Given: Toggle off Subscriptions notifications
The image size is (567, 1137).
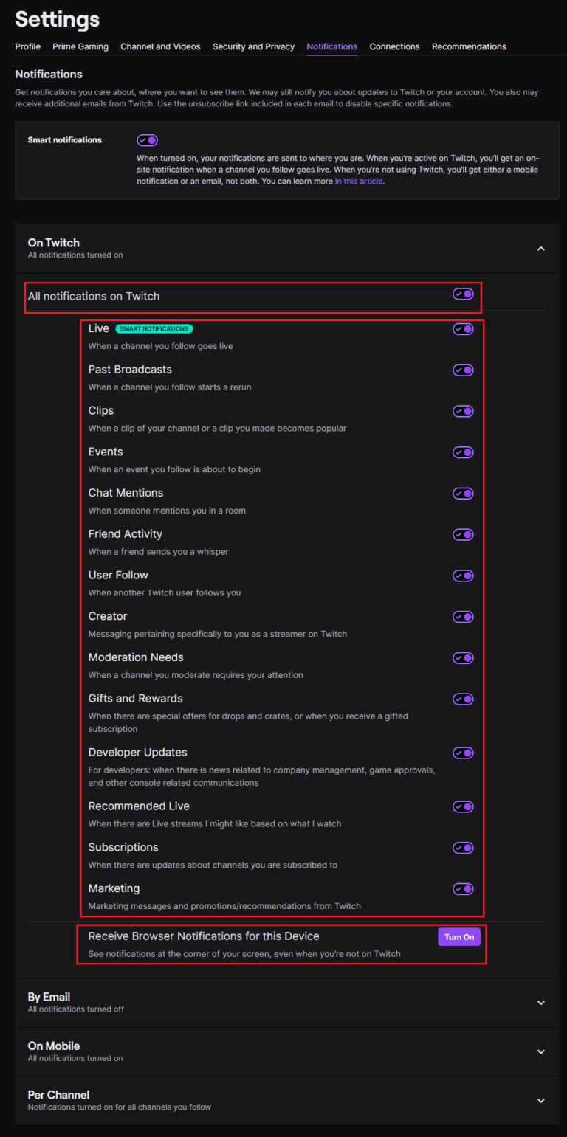Looking at the screenshot, I should [462, 848].
